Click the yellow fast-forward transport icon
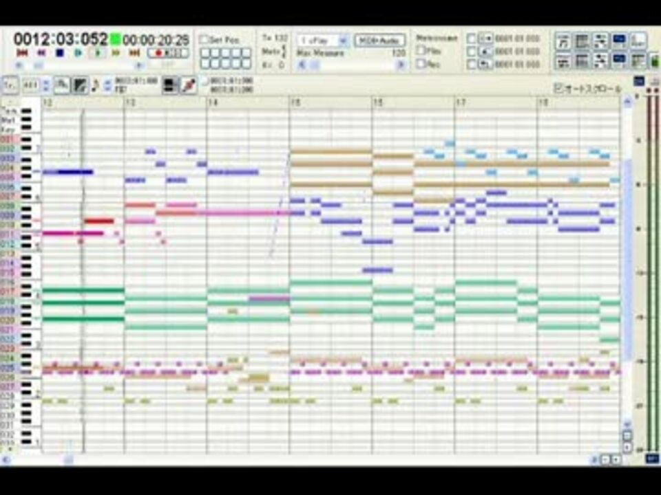Viewport: 661px width, 495px height. [116, 53]
